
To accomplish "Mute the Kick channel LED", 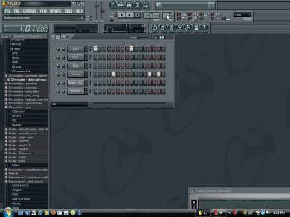I will coord(54,49).
